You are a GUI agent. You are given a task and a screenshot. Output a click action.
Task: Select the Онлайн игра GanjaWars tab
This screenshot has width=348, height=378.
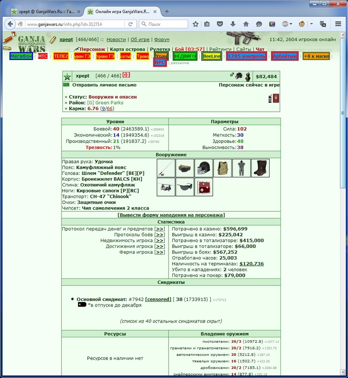click(x=122, y=12)
